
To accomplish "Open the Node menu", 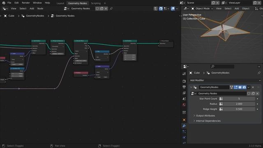I will click(x=40, y=9).
